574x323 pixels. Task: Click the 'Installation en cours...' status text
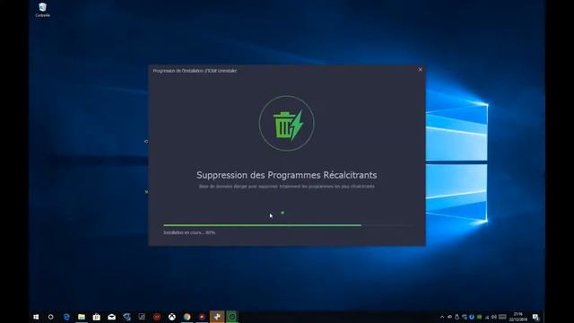tap(189, 232)
